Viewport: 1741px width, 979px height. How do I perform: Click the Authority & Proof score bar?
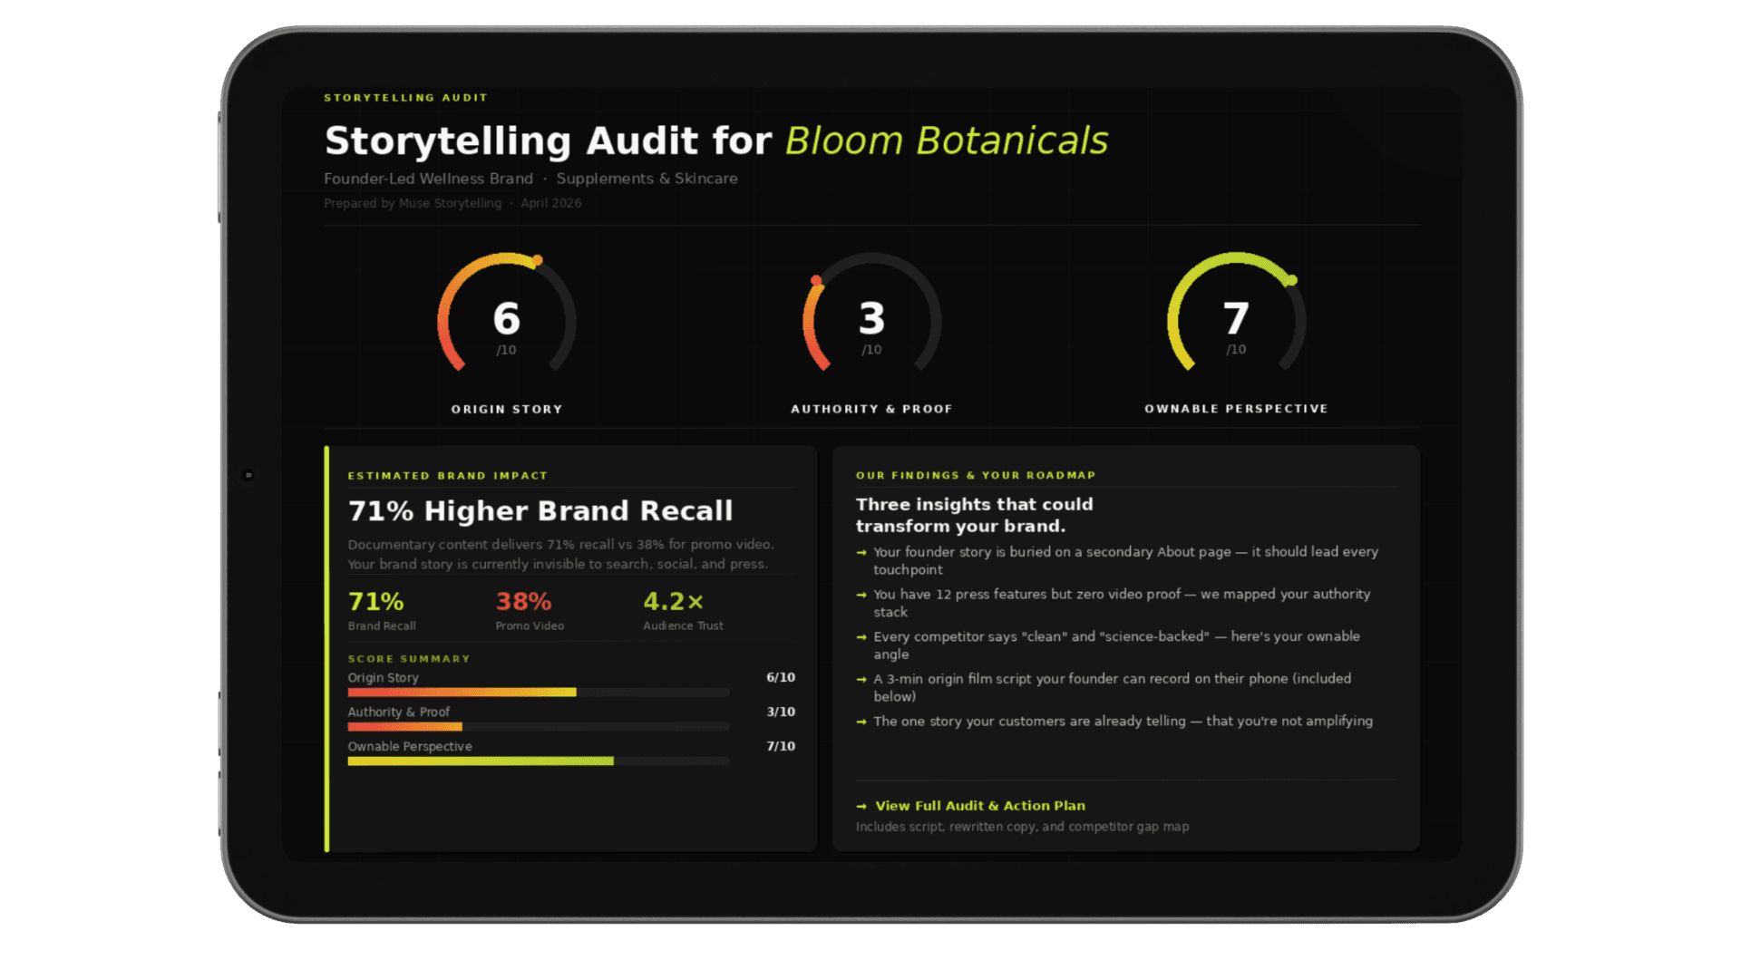tap(539, 727)
